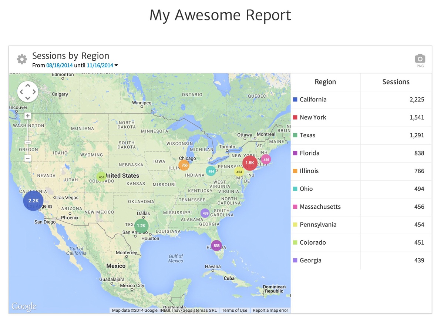
Task: Click Report a map error link
Action: click(x=270, y=311)
